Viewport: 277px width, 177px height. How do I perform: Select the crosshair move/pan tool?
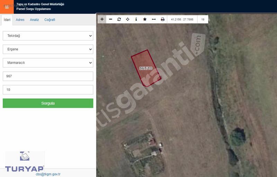point(128,19)
